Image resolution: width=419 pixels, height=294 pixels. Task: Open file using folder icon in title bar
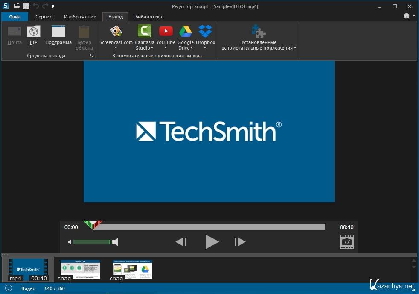17,6
